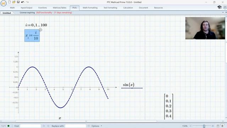Viewport: 227px width, 128px height.
Task: Open the Document ribbon tab
Action: [143, 8]
